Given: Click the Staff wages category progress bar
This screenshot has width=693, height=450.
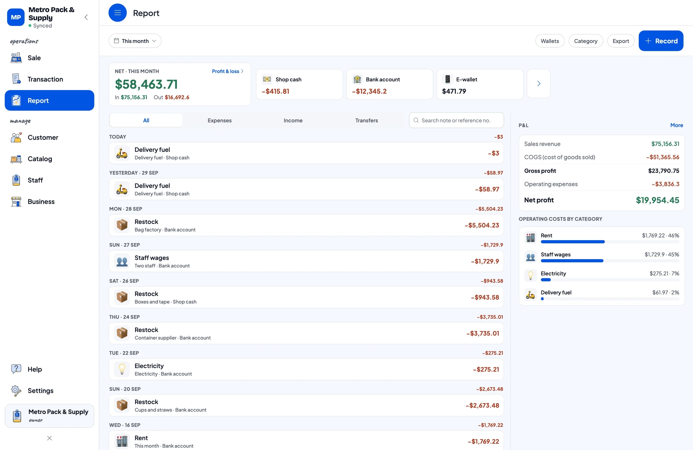Looking at the screenshot, I should point(610,261).
